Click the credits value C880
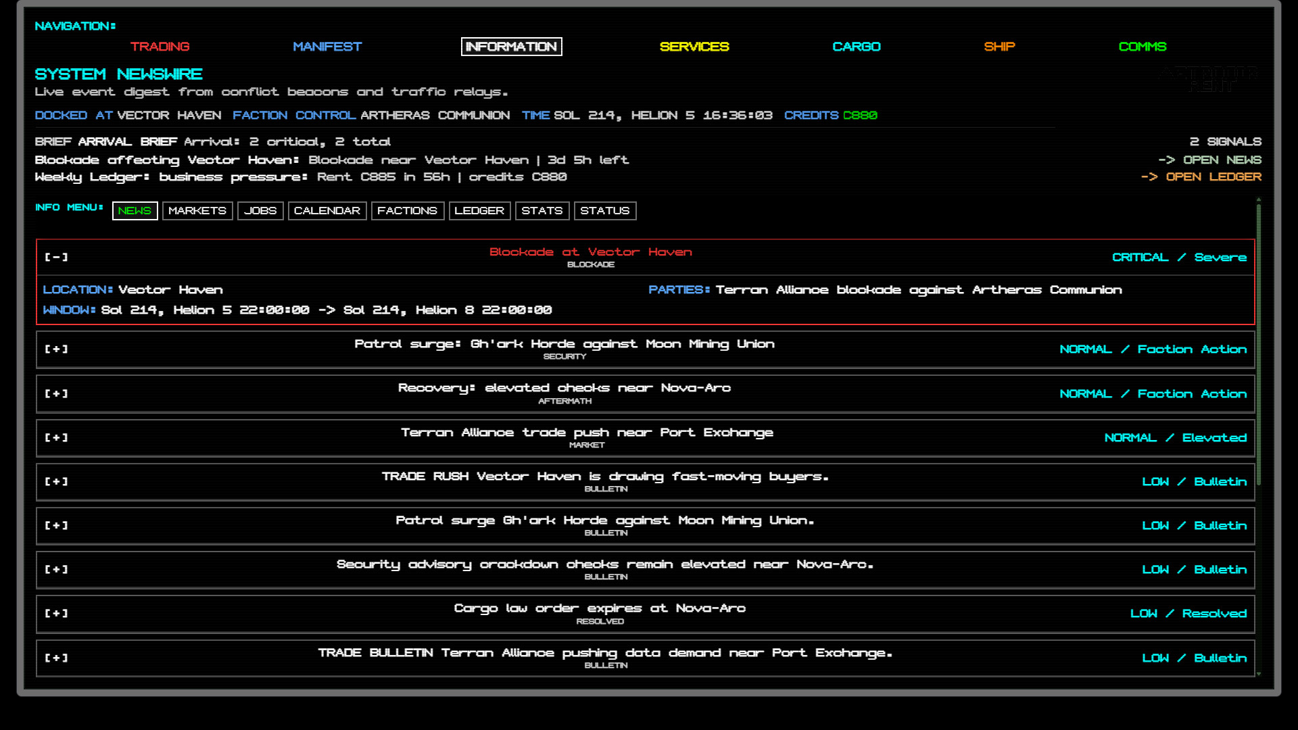 [x=860, y=116]
